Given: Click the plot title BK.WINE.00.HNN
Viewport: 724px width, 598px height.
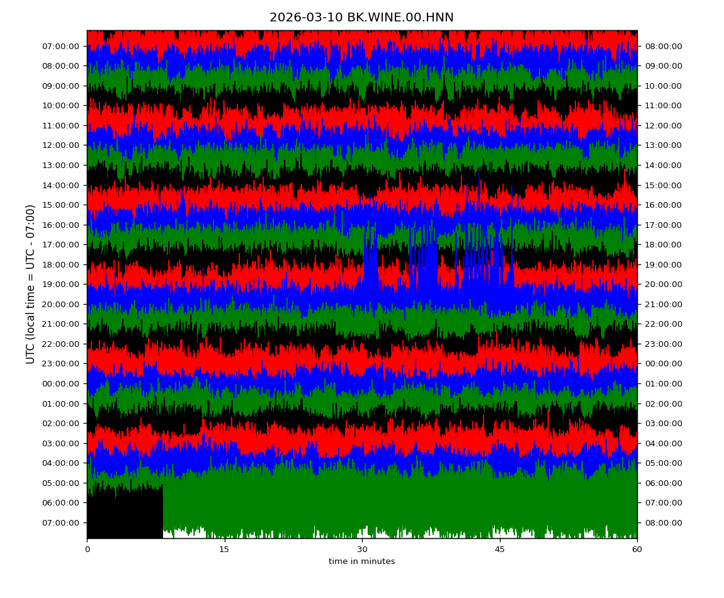Looking at the screenshot, I should (361, 18).
